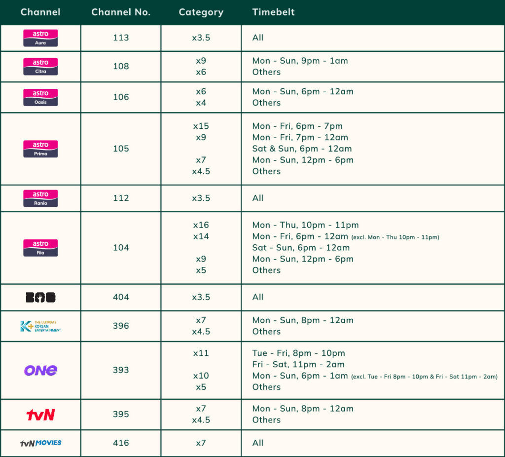Click "Tue - Fri, 8pm - 10pm" timebelt
Screen dimensions: 505x457
pyautogui.click(x=298, y=353)
